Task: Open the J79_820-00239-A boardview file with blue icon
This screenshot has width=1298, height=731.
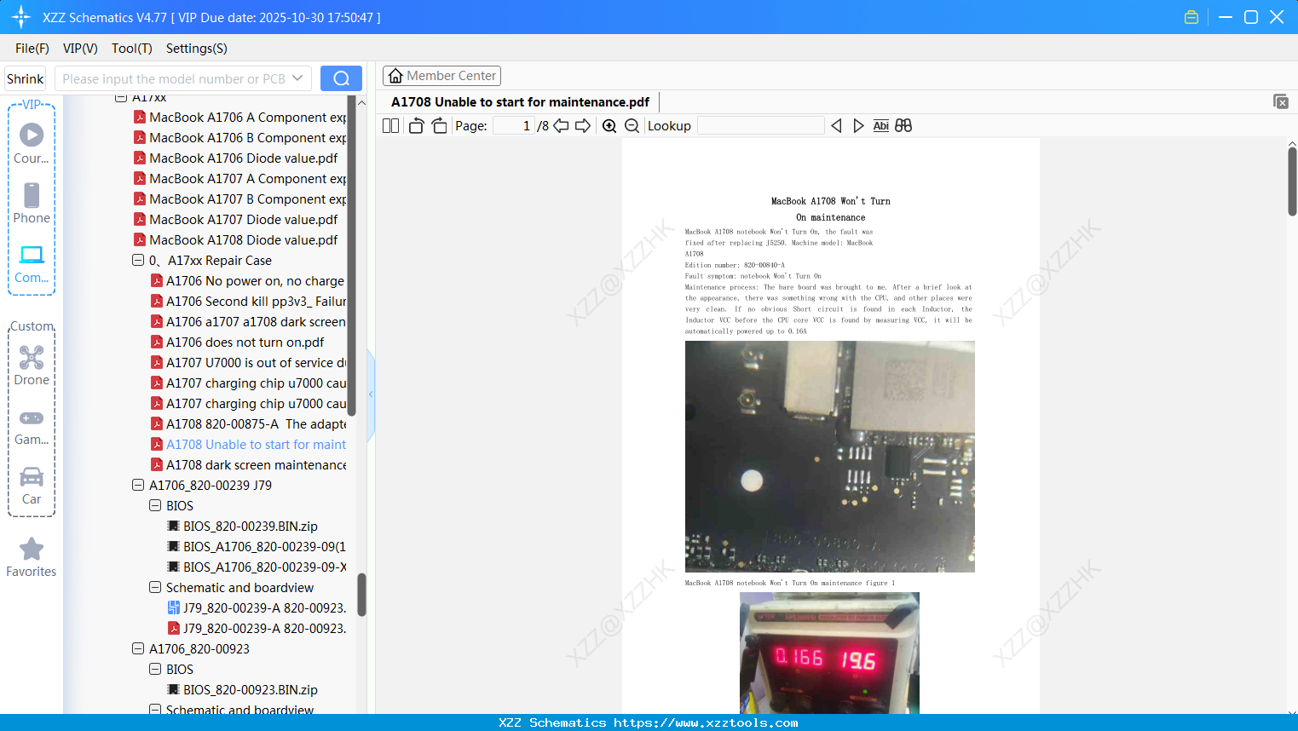Action: click(x=257, y=608)
